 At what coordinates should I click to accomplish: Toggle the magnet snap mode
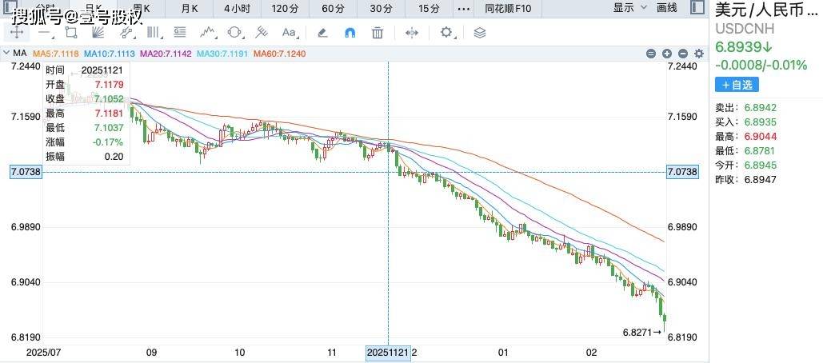[x=350, y=33]
